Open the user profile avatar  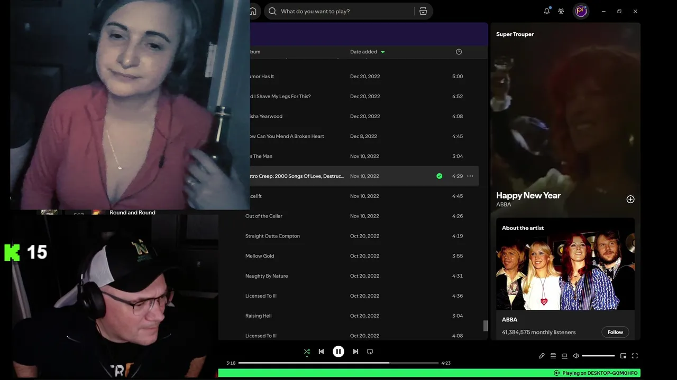pyautogui.click(x=581, y=11)
